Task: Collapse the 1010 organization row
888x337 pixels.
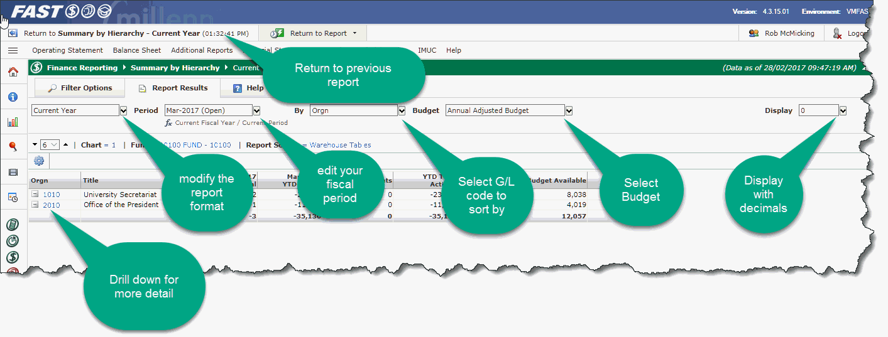Action: pyautogui.click(x=36, y=195)
